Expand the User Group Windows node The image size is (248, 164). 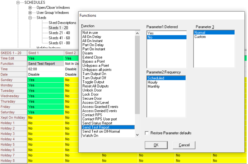tap(30, 12)
